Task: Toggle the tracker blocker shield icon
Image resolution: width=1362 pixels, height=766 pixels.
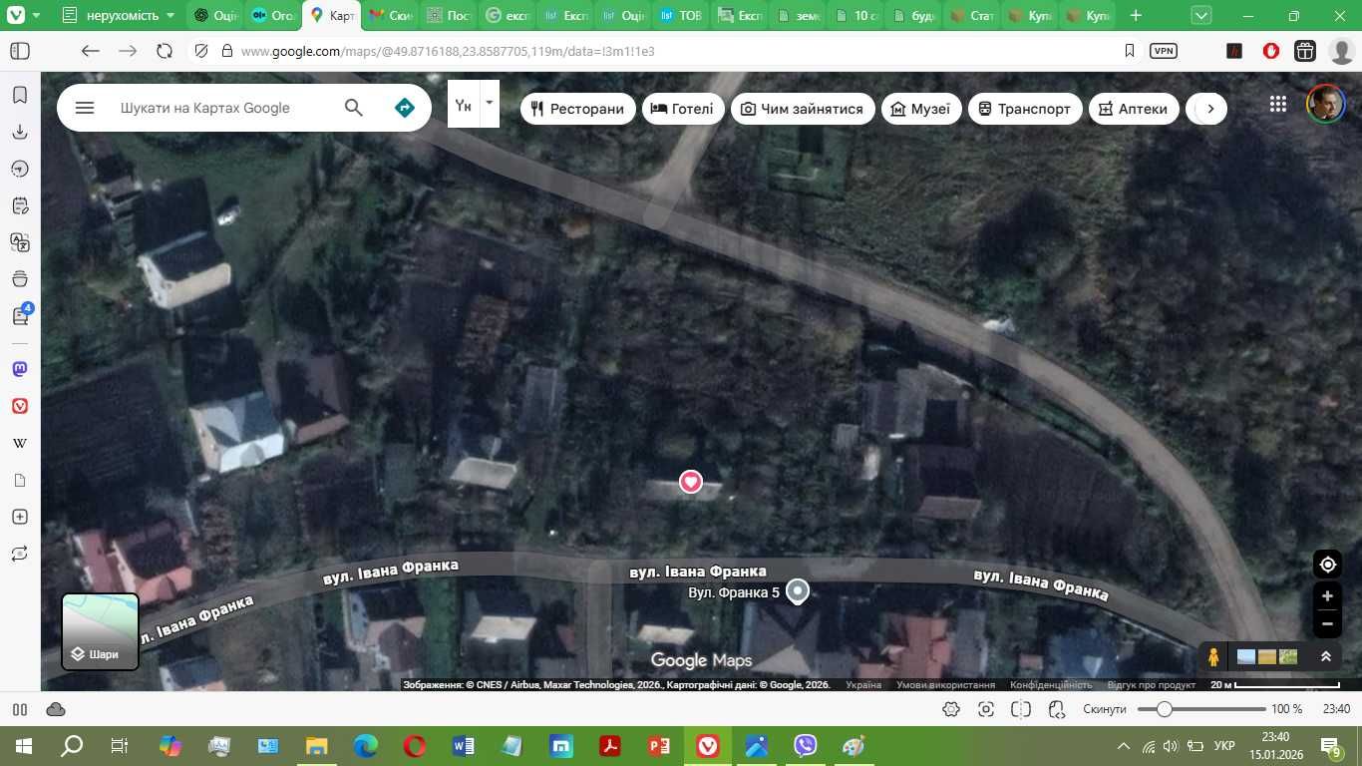Action: click(200, 51)
